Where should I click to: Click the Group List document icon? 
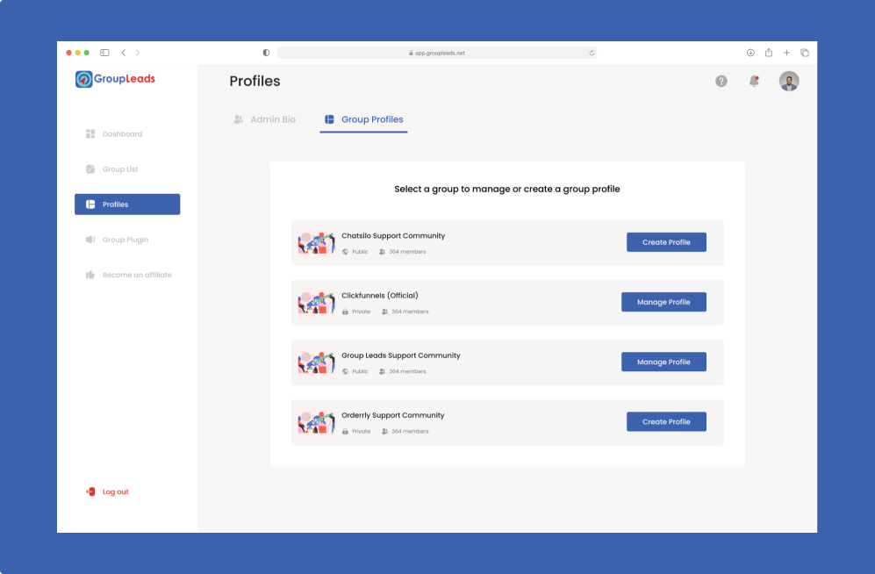(90, 169)
